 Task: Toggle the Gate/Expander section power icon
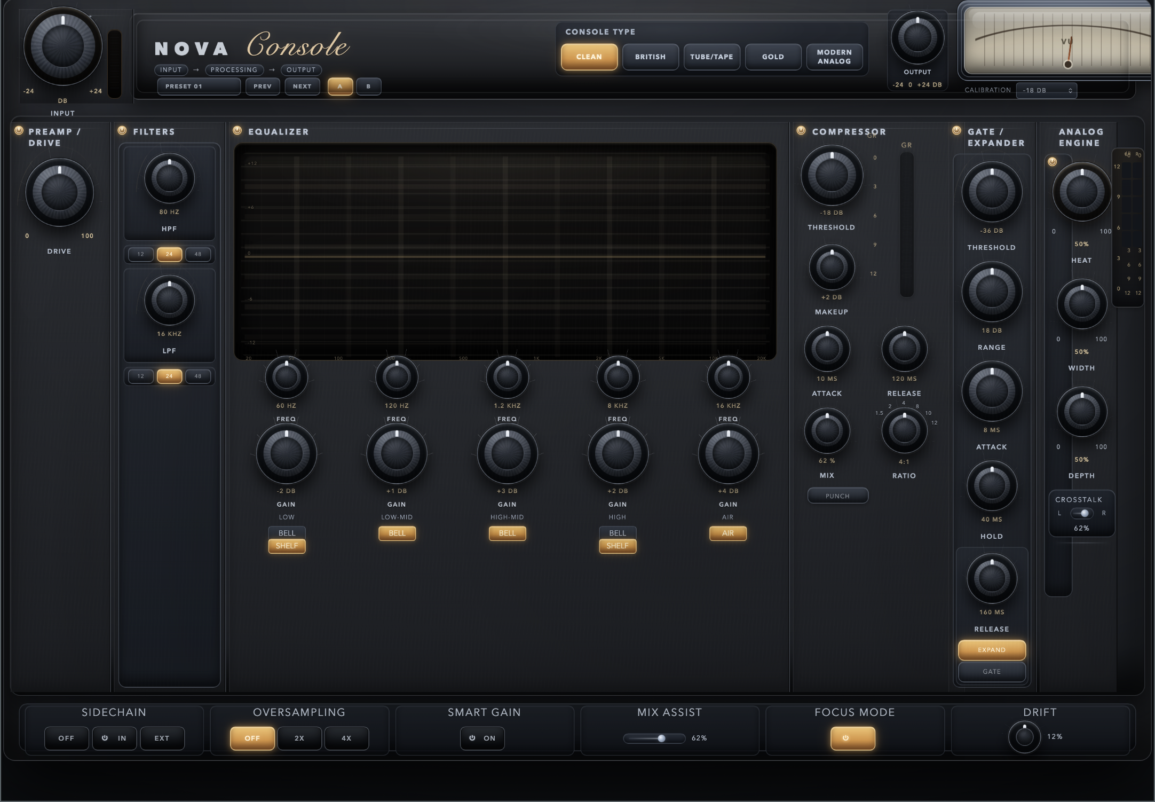coord(956,130)
